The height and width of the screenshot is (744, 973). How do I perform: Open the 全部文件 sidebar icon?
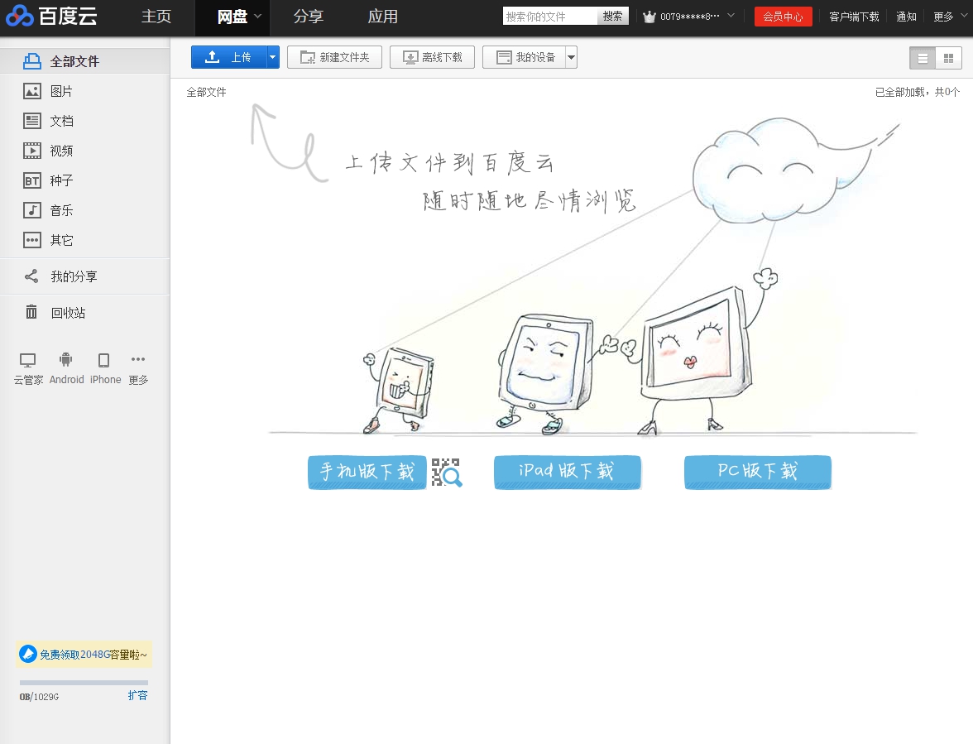coord(32,60)
